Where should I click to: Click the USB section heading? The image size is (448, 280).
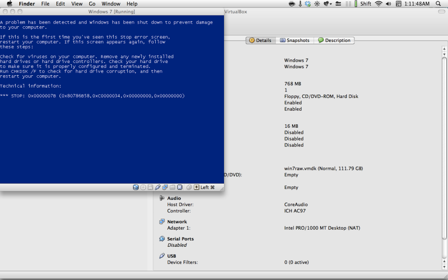pyautogui.click(x=171, y=256)
